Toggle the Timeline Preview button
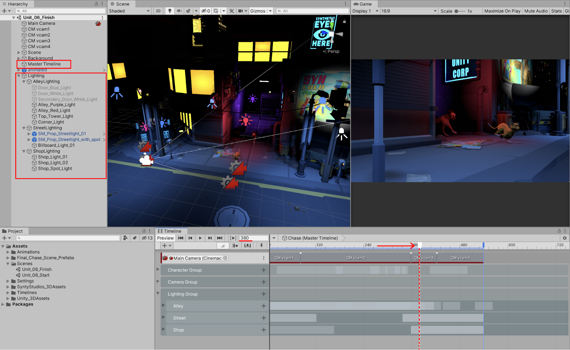Viewport: 570px width, 350px height. (165, 238)
